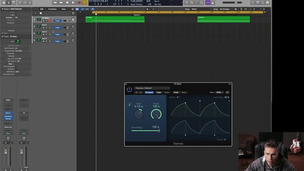This screenshot has height=171, width=304.
Task: Select the second FX Riser region in the timeline
Action: coord(224,19)
